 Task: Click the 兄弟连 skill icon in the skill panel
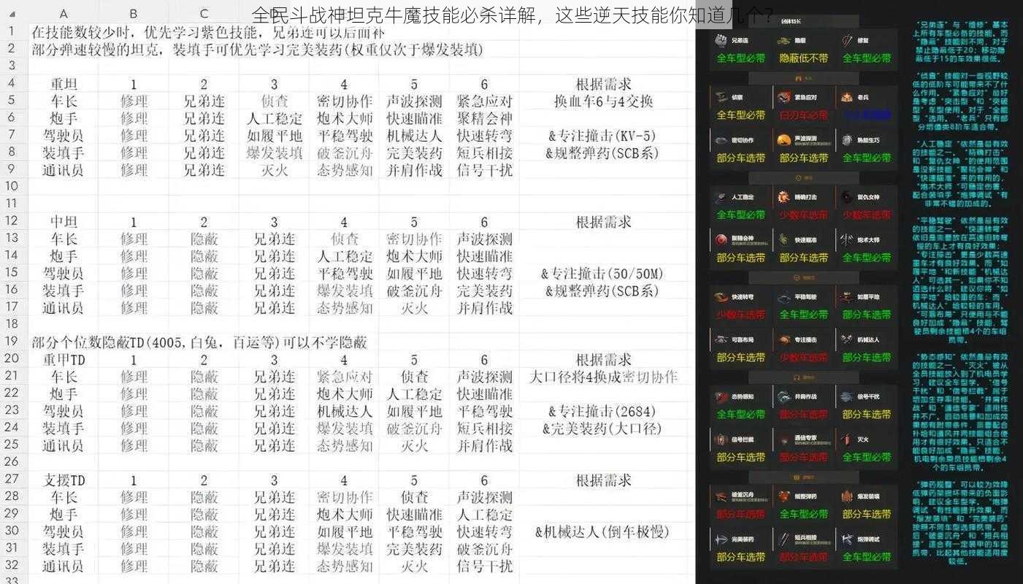pyautogui.click(x=721, y=42)
